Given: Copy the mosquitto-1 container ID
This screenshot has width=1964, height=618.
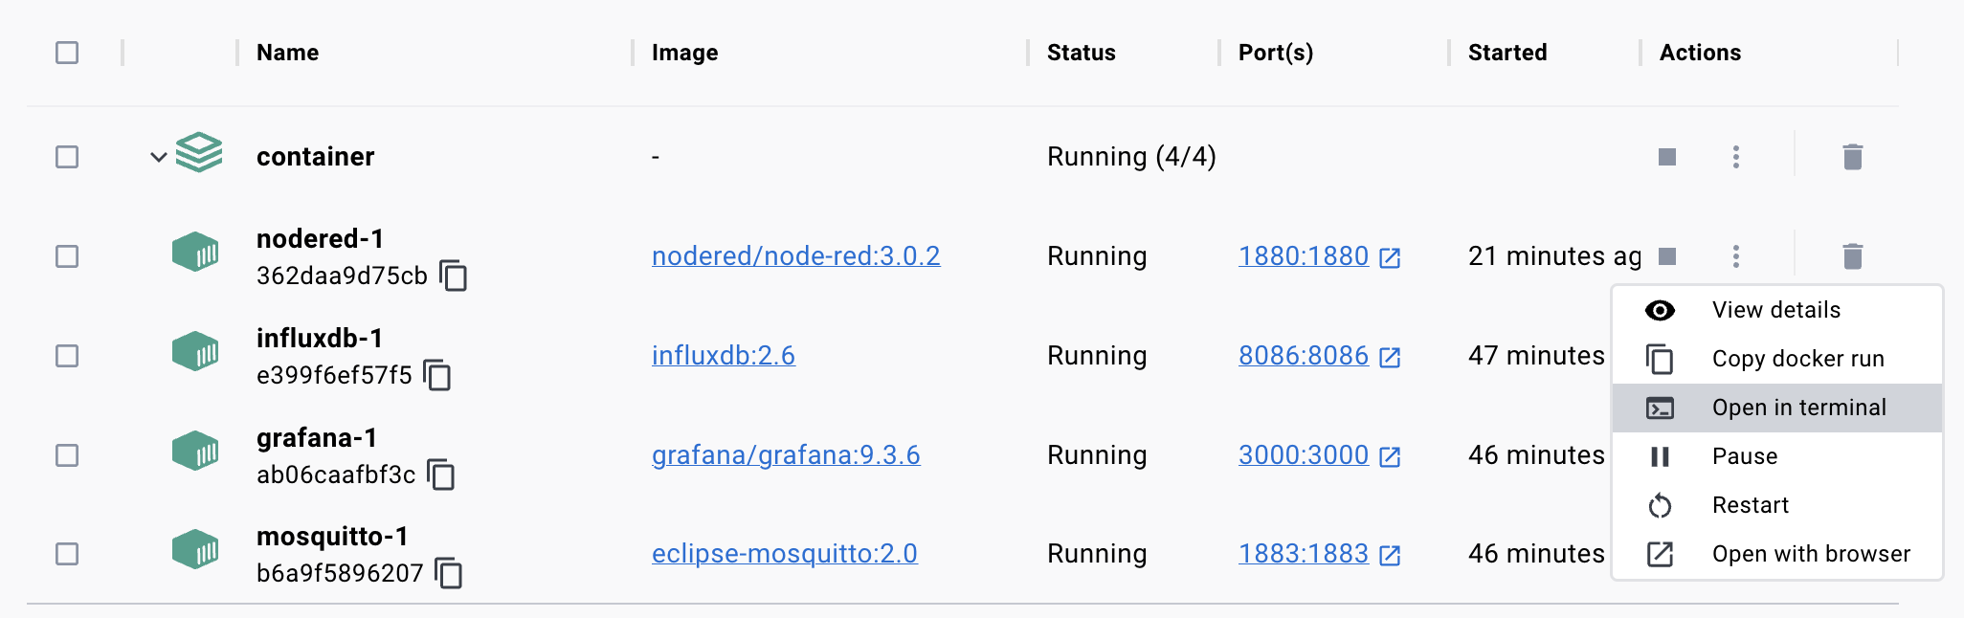Looking at the screenshot, I should 449,573.
